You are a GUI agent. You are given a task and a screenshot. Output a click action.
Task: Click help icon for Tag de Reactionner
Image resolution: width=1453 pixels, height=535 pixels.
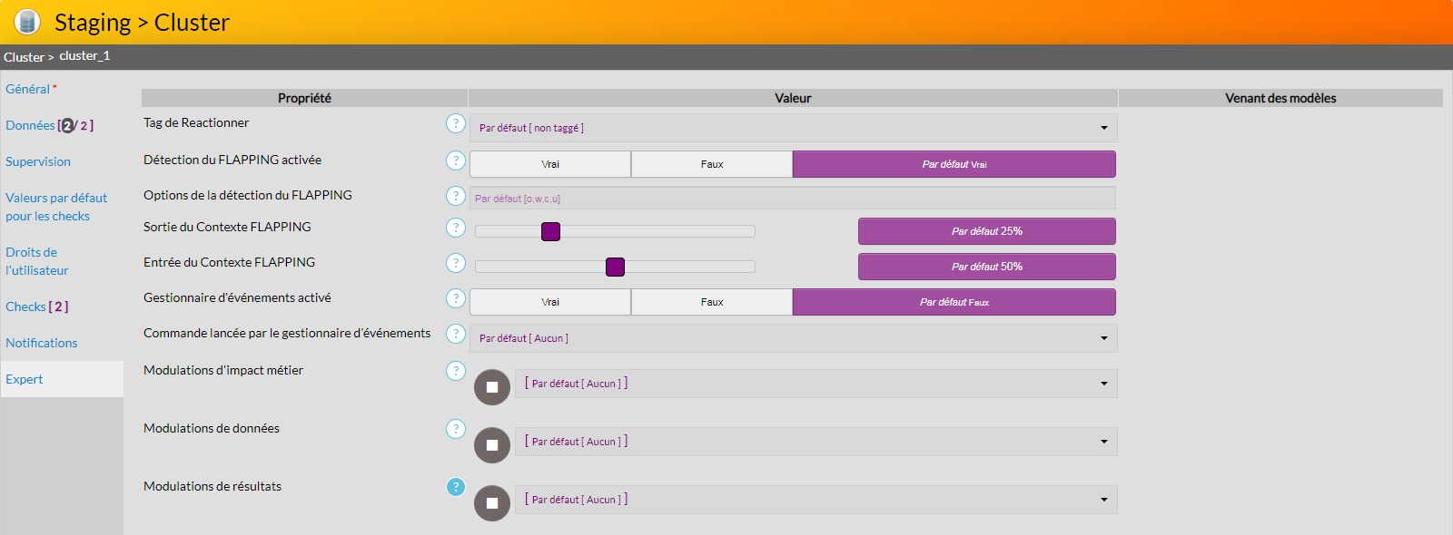456,123
